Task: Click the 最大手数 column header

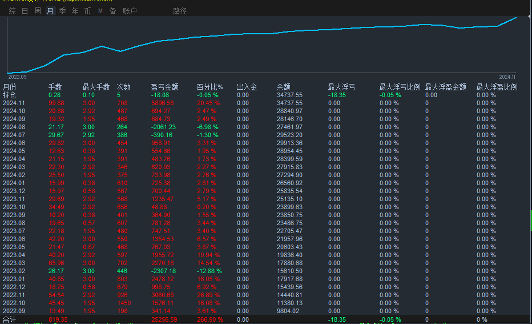Action: click(x=96, y=87)
